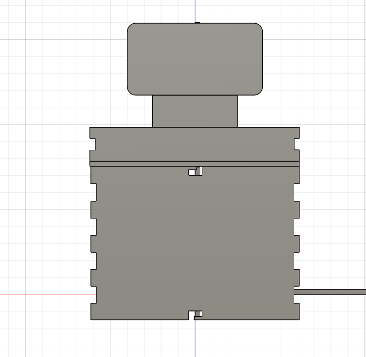Click the small tick mark atop the cap
This screenshot has width=366, height=357.
click(x=197, y=22)
